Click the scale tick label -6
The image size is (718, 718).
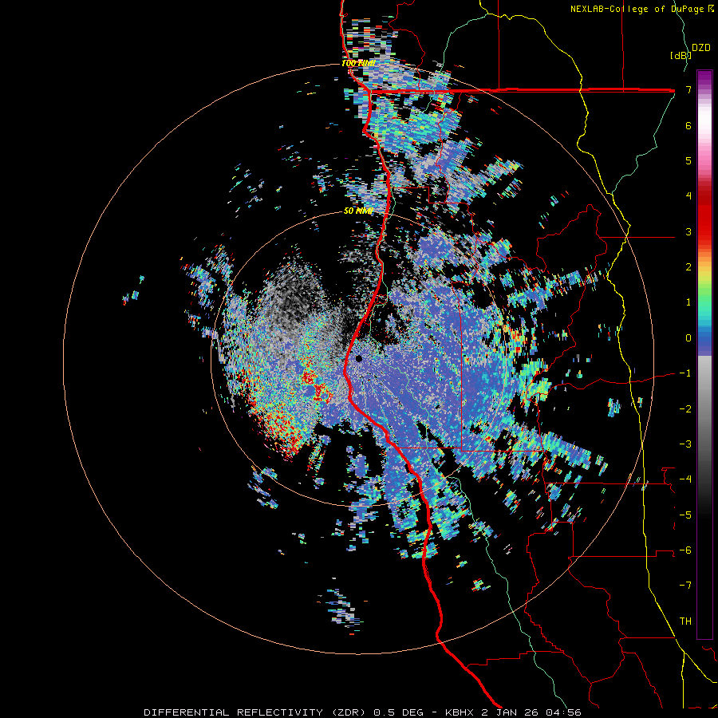coord(685,550)
